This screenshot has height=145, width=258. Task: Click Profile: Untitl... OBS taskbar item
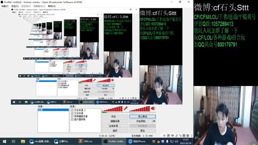[x=114, y=141]
